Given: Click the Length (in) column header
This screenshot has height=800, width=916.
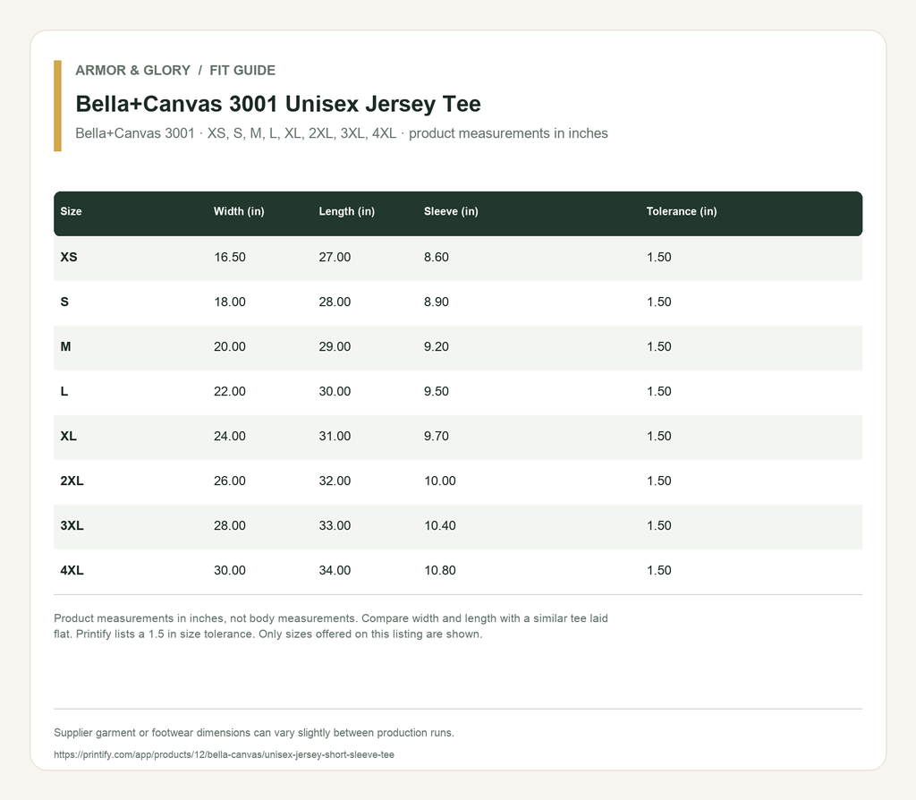Looking at the screenshot, I should (346, 211).
